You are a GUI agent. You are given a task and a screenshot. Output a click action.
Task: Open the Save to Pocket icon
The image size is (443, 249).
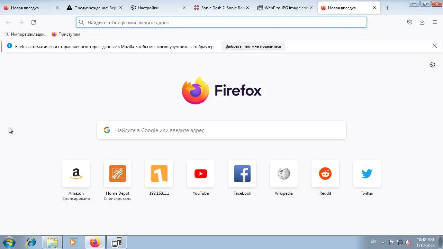[x=410, y=22]
